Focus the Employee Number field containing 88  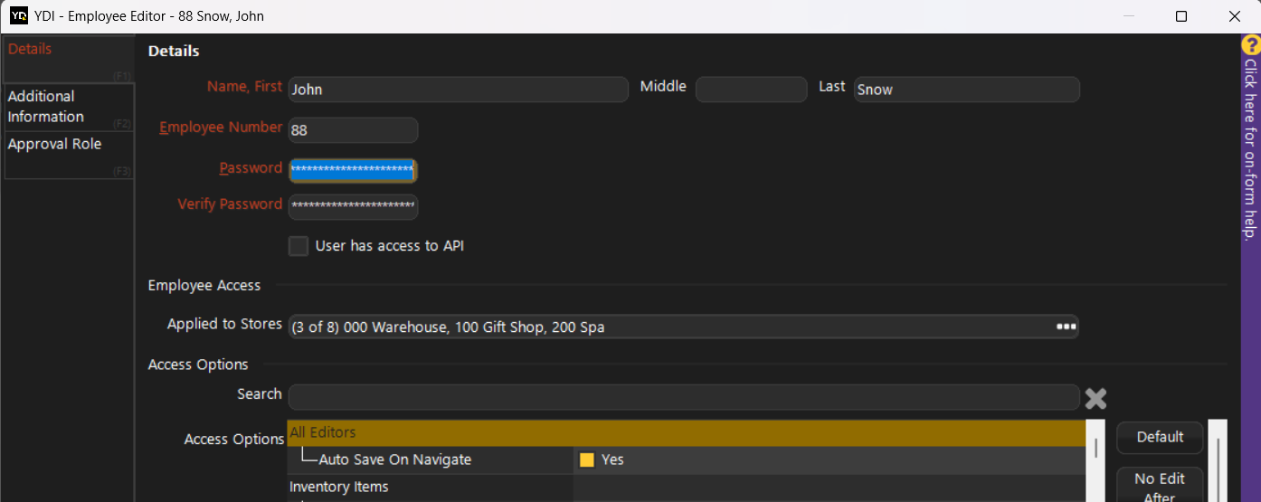pos(353,130)
